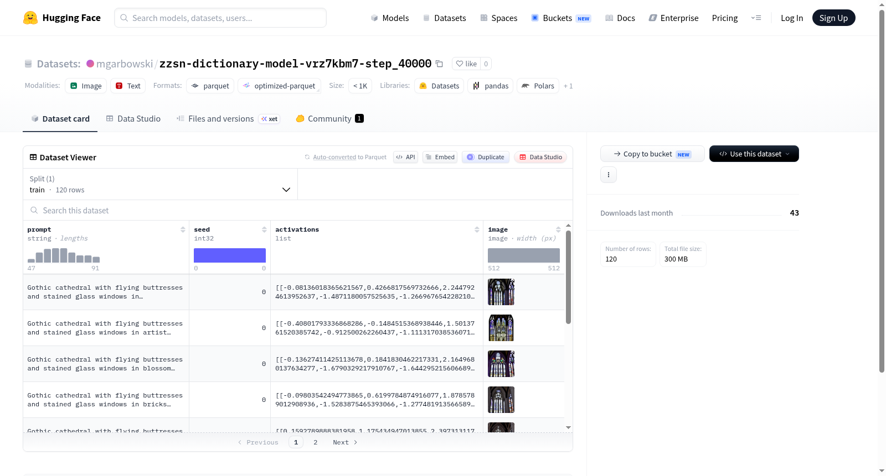Click the Next page button
The height and width of the screenshot is (476, 886).
(345, 442)
